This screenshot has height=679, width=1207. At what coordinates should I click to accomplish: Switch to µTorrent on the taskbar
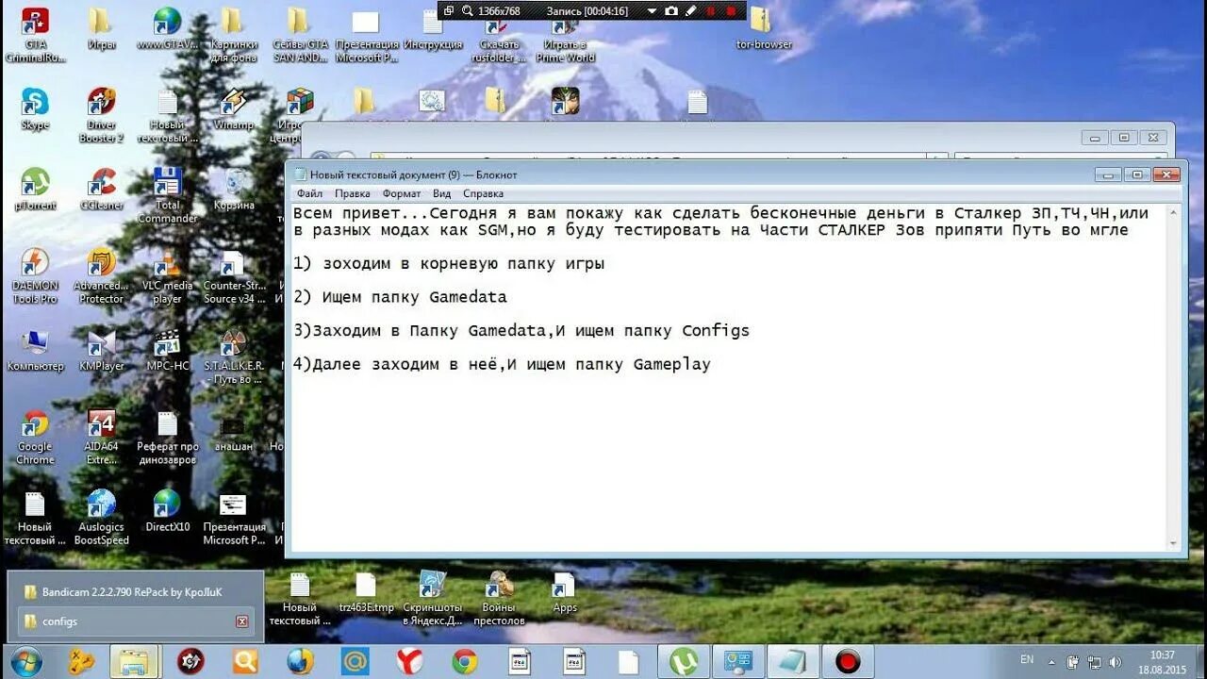[x=683, y=661]
